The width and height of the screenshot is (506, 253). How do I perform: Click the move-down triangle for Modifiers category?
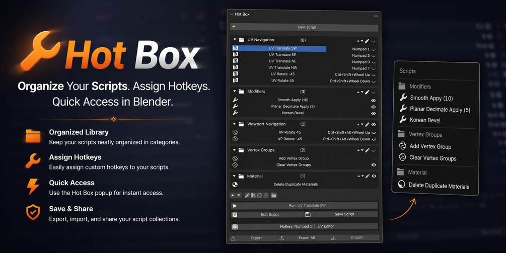pos(362,93)
